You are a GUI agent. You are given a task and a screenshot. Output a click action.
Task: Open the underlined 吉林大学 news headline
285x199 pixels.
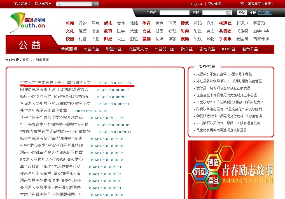point(55,83)
